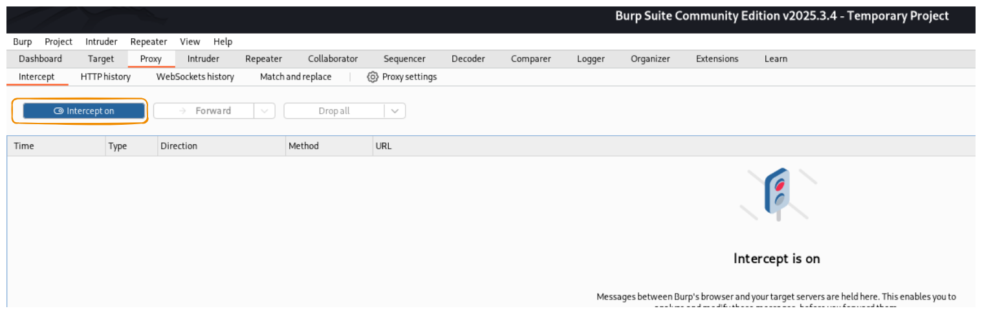
Task: Expand the Drop all dropdown arrow
Action: (395, 111)
